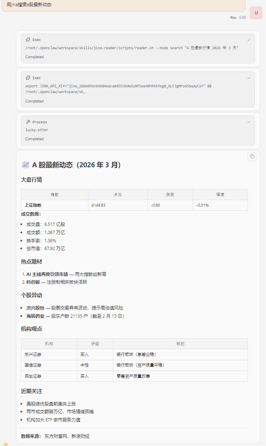Click the 5:09 timestamp beside You

[242, 18]
